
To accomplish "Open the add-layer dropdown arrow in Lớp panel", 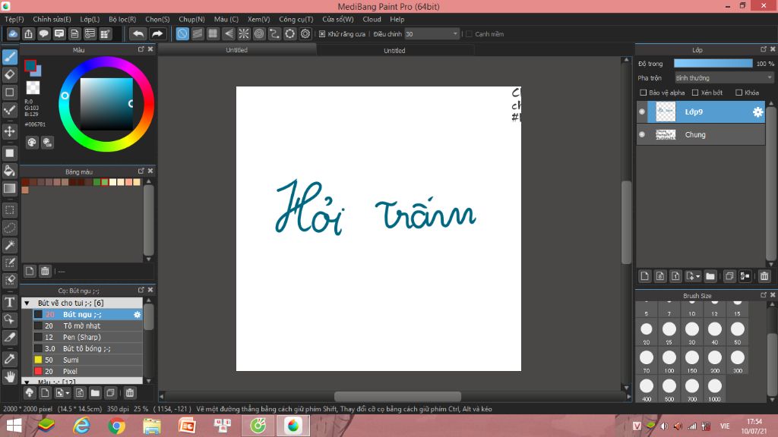I will pyautogui.click(x=697, y=276).
